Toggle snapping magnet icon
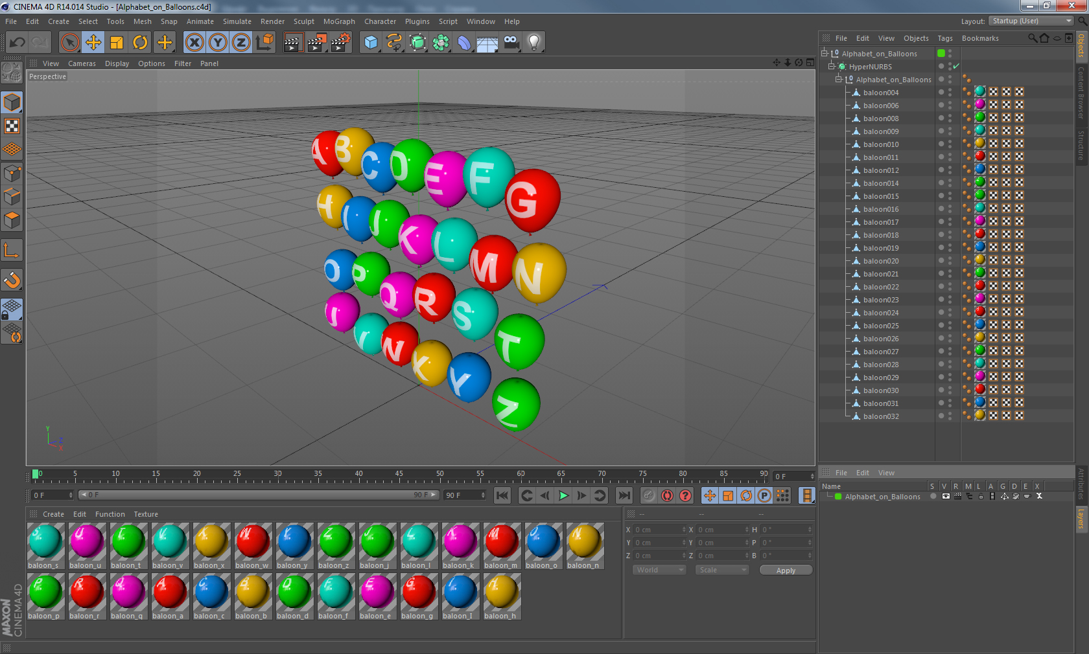 coord(12,280)
